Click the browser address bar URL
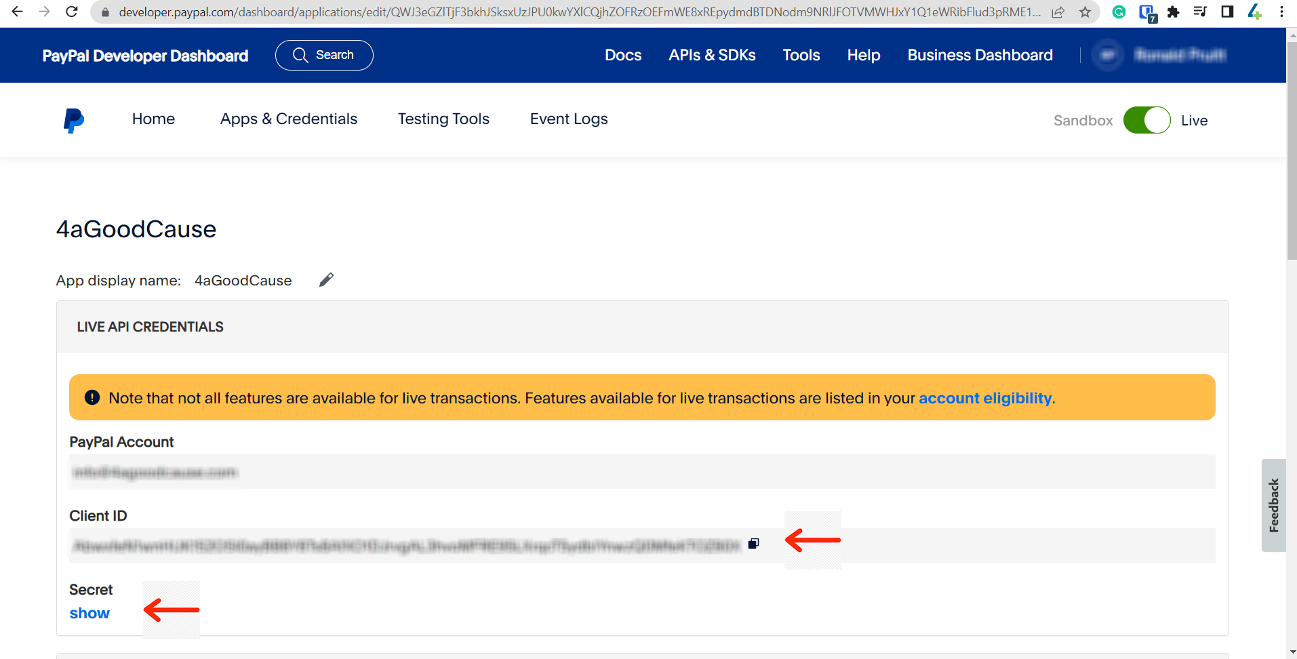This screenshot has height=659, width=1297. click(x=580, y=12)
